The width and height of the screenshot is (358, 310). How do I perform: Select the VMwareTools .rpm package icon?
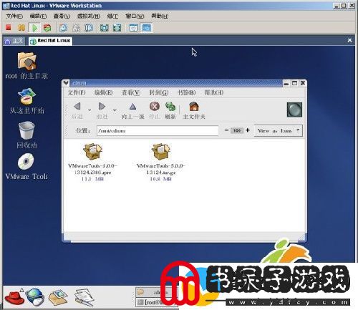(x=92, y=151)
